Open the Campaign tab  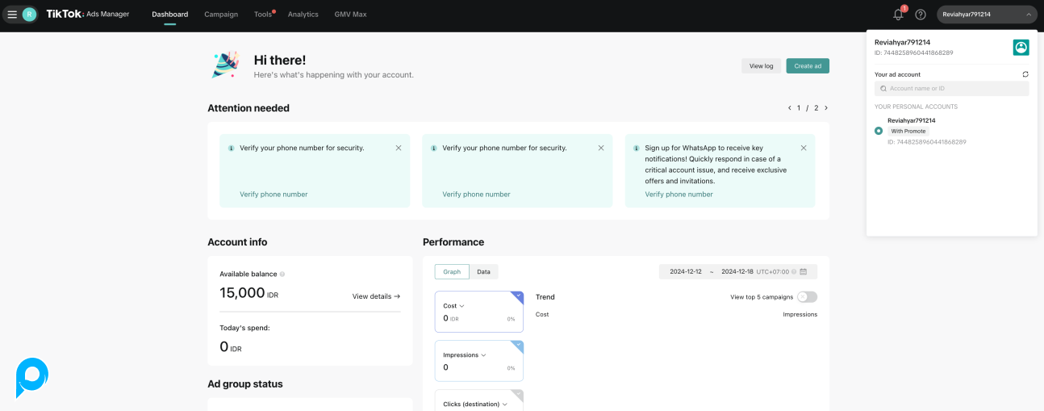[x=221, y=15]
